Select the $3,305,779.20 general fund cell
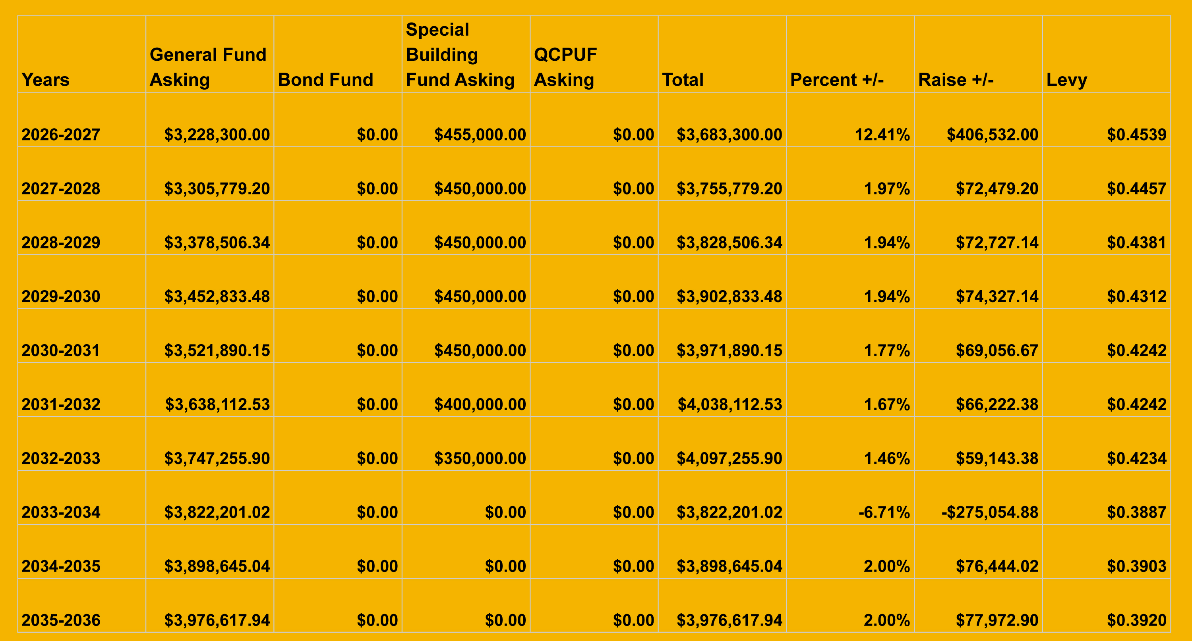 click(x=210, y=174)
